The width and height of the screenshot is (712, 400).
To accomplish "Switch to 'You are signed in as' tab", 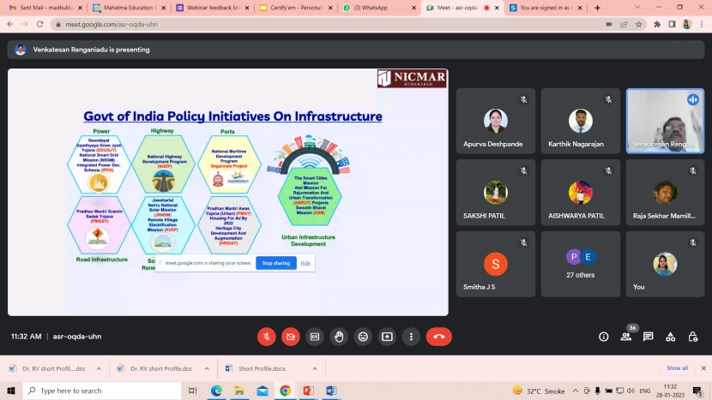I will [x=546, y=8].
